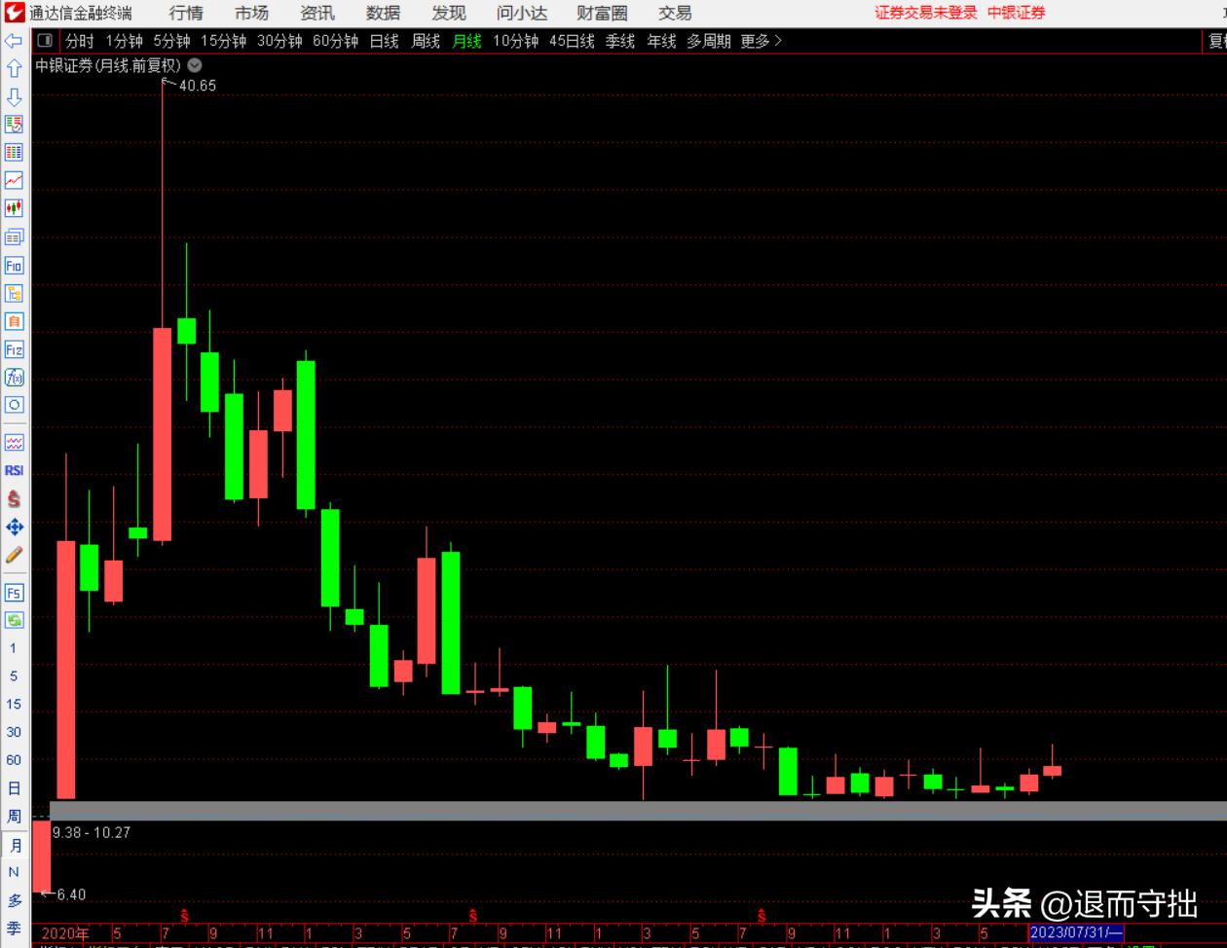Open the checked list icon in sidebar
The height and width of the screenshot is (948, 1227).
[14, 125]
